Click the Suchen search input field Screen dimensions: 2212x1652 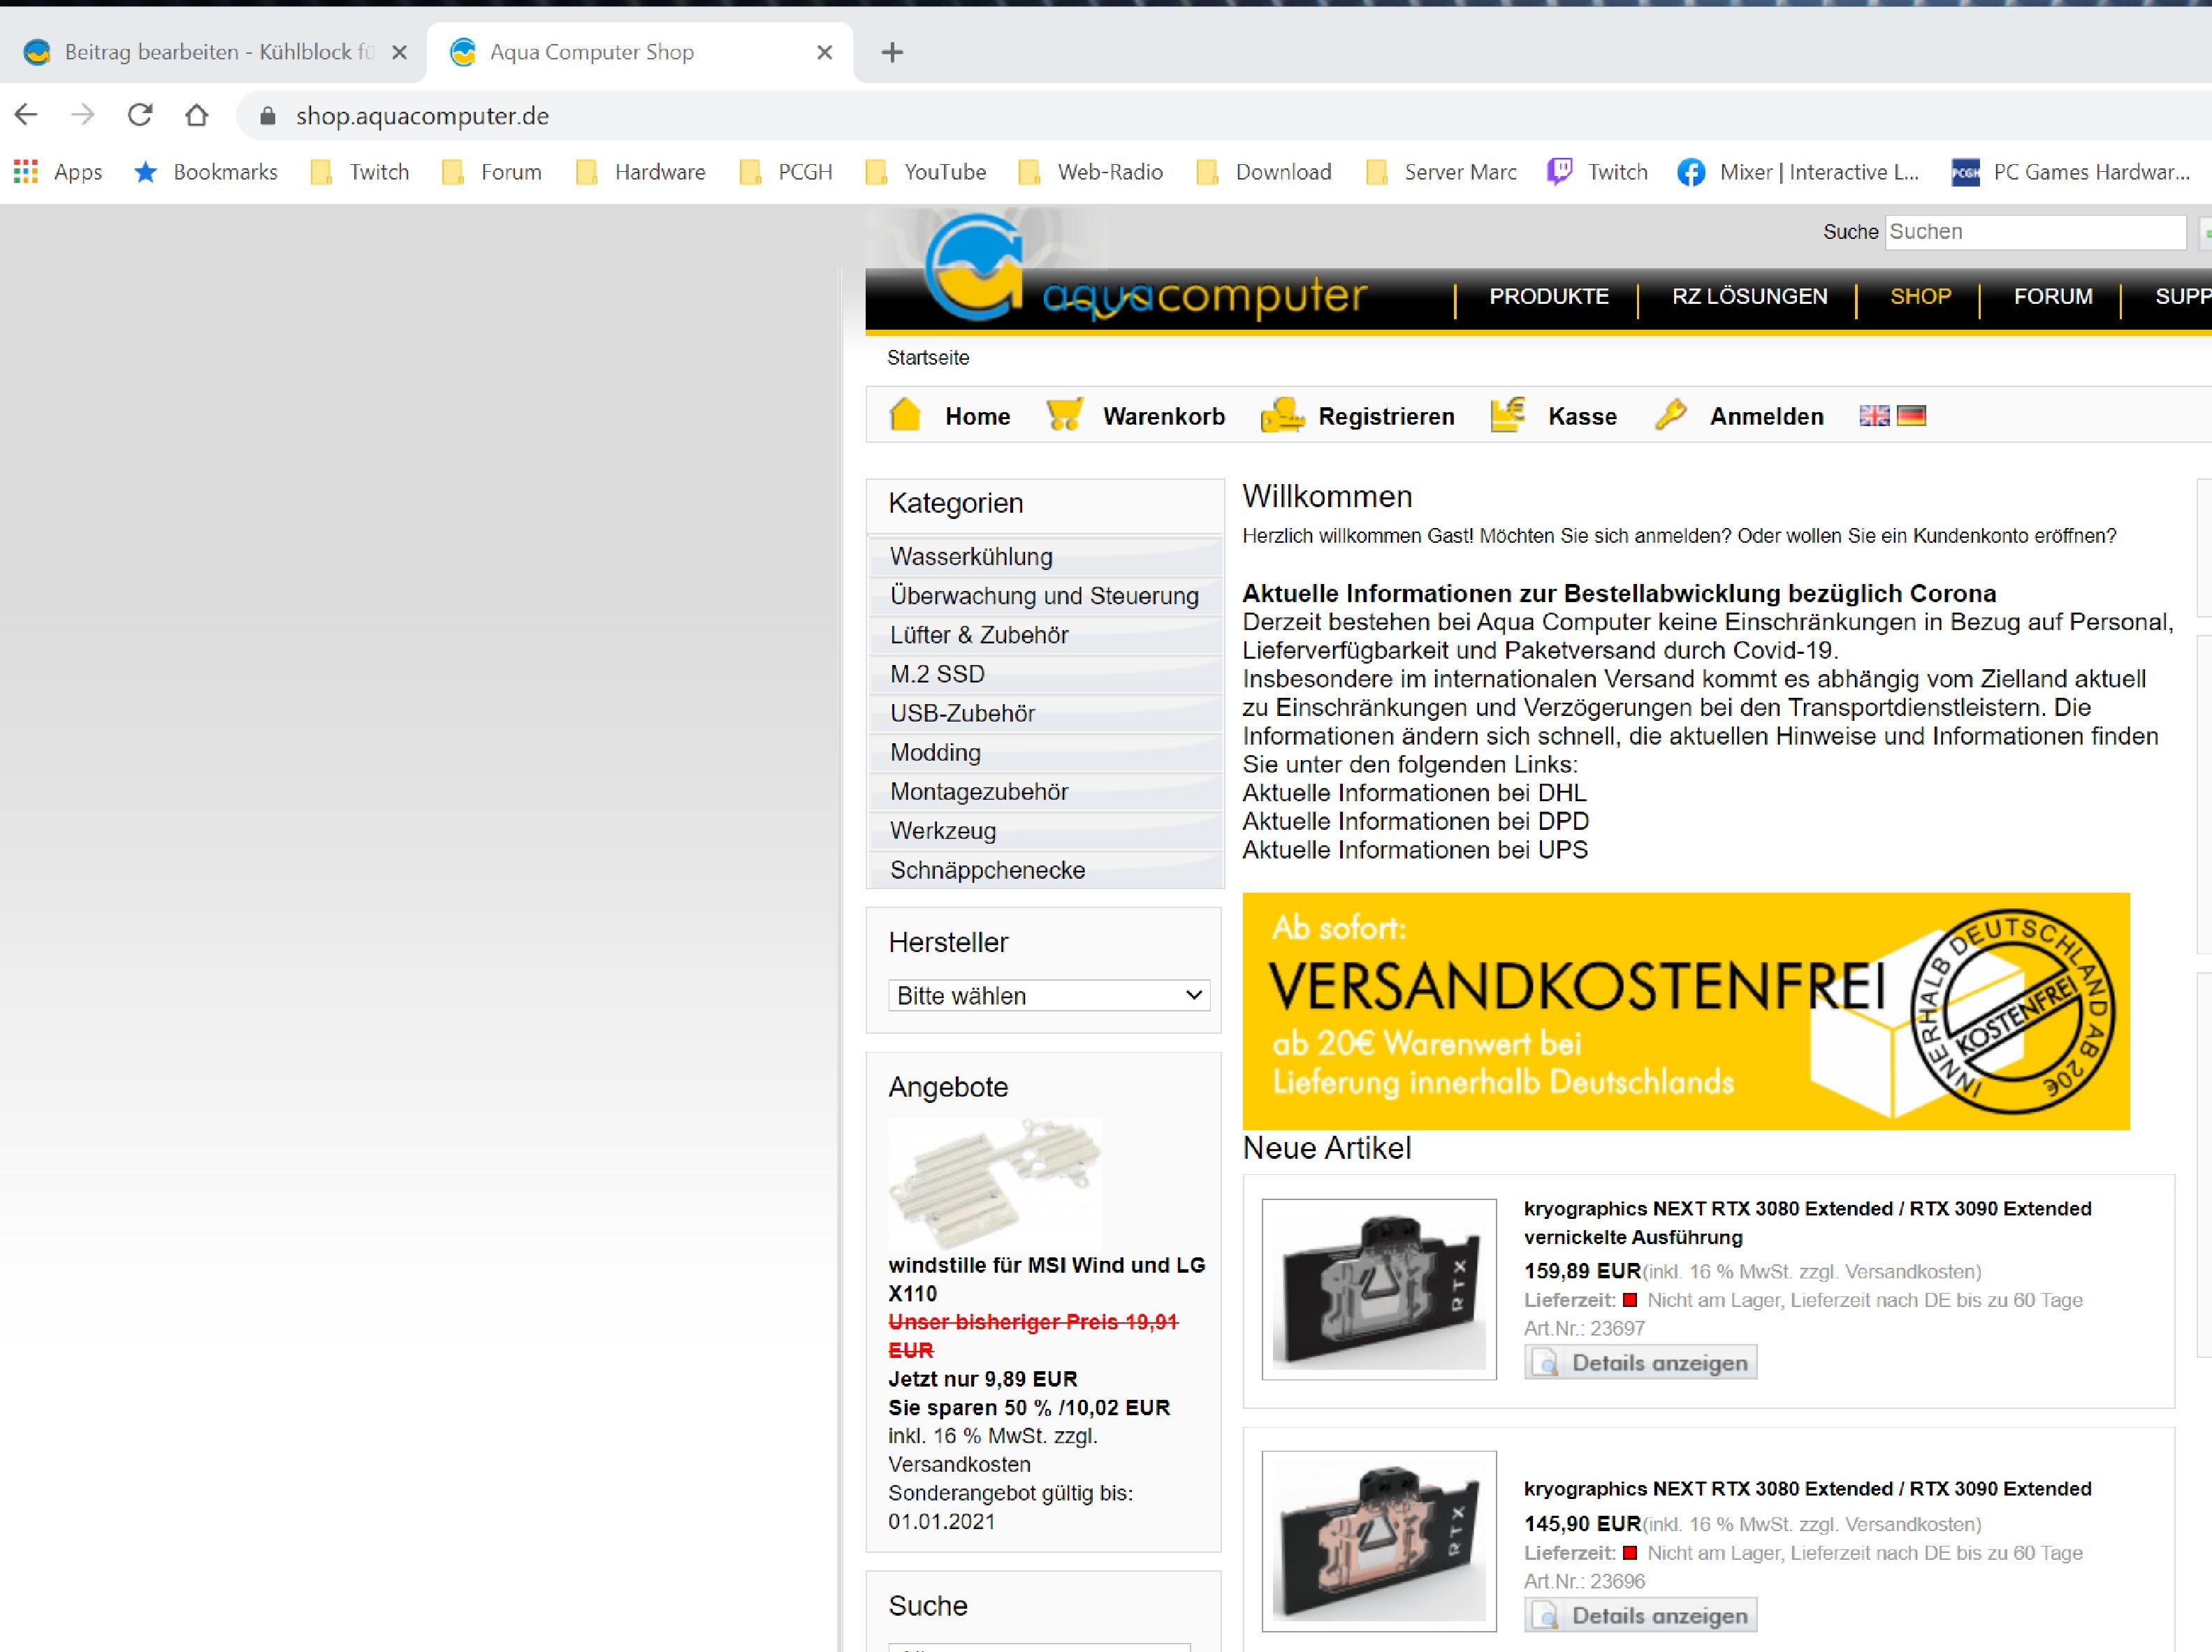coord(2034,232)
